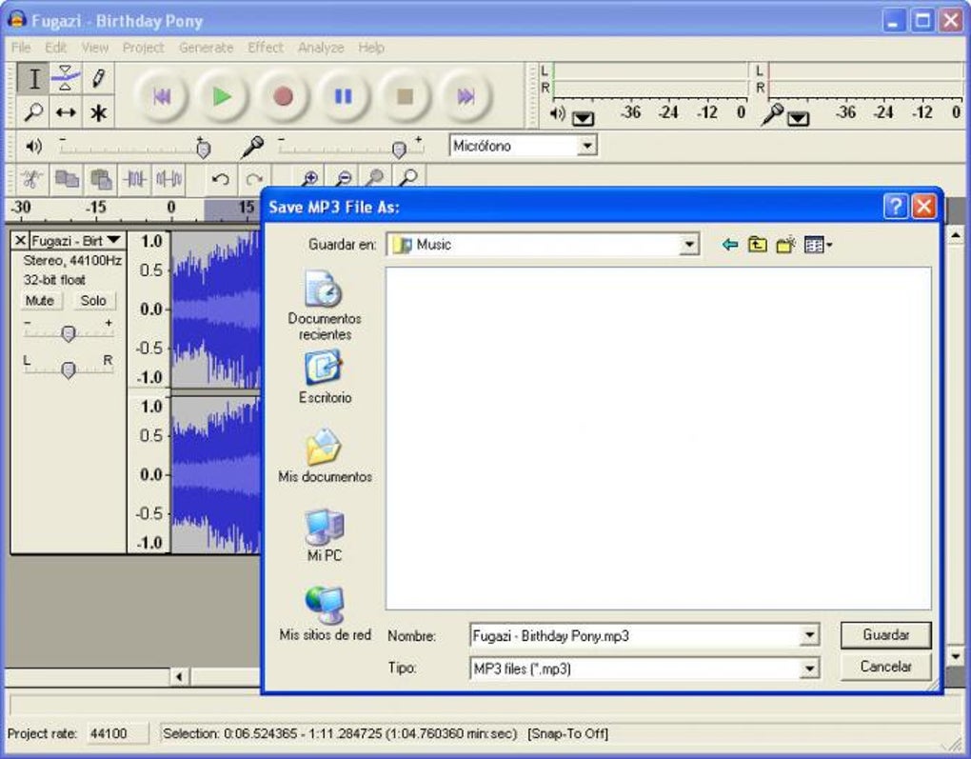Expand the Nombre filename dropdown arrow

[x=809, y=635]
